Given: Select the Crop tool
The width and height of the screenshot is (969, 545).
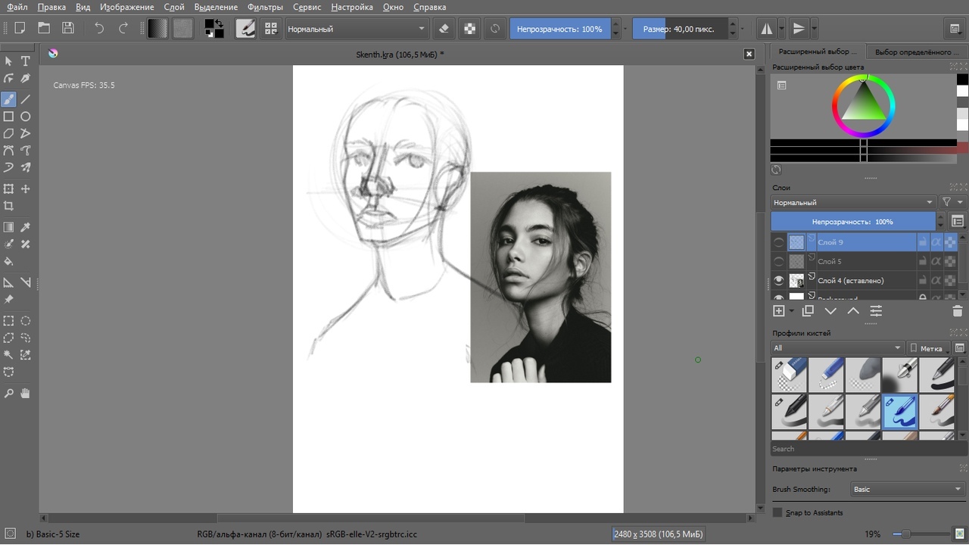Looking at the screenshot, I should [8, 206].
